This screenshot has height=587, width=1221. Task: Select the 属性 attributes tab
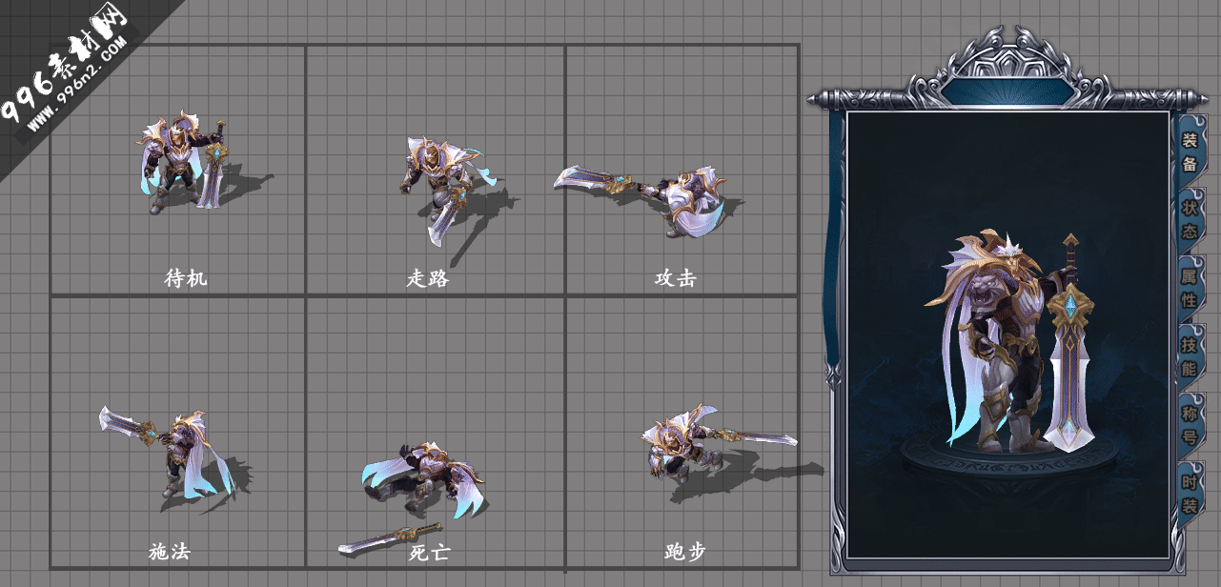coord(1190,287)
